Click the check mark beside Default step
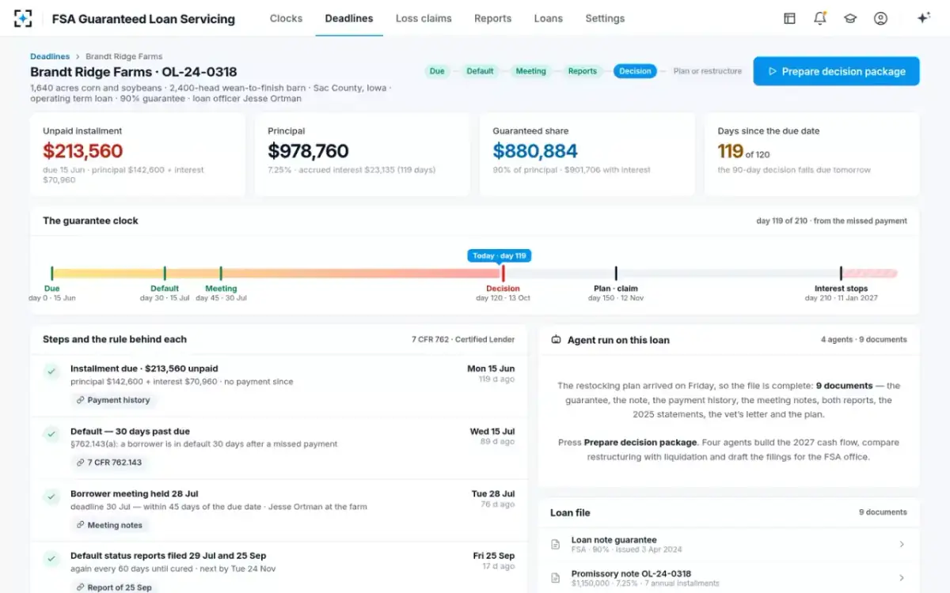This screenshot has height=593, width=950. [51, 433]
